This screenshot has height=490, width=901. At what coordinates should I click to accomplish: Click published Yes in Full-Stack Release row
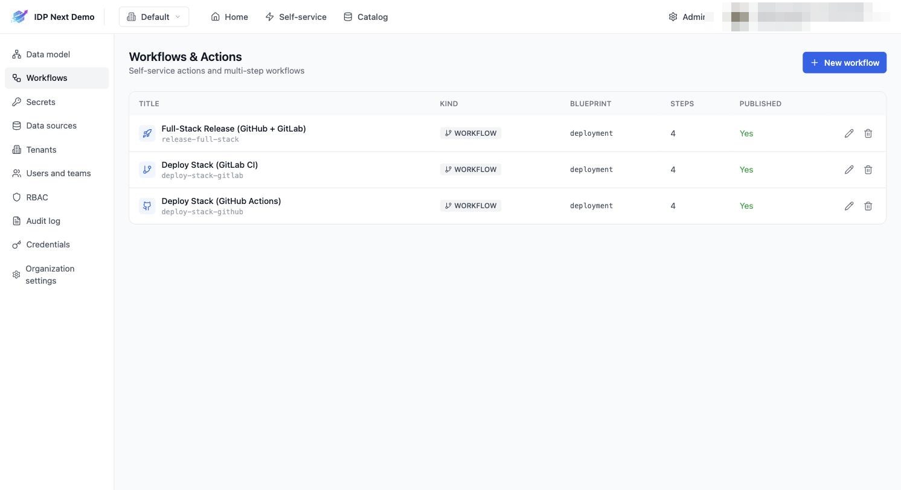[746, 133]
